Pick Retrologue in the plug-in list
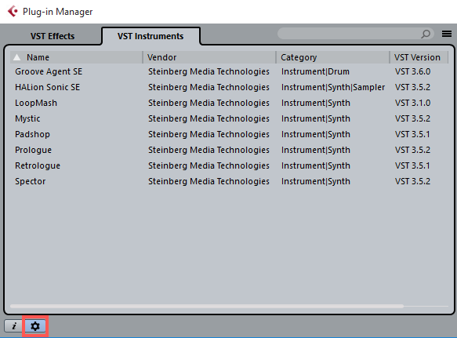 click(229, 165)
